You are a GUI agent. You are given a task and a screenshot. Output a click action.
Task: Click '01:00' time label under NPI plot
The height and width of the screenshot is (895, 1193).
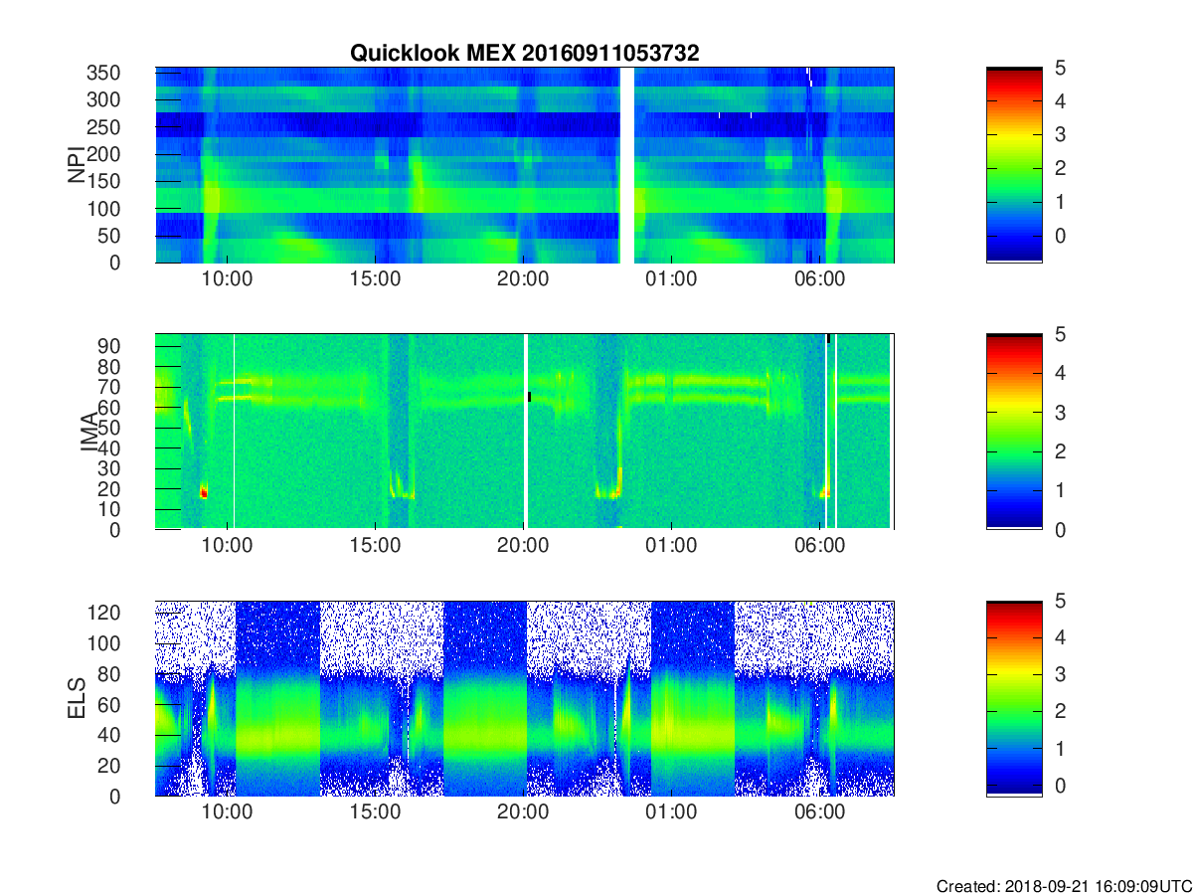(x=671, y=280)
